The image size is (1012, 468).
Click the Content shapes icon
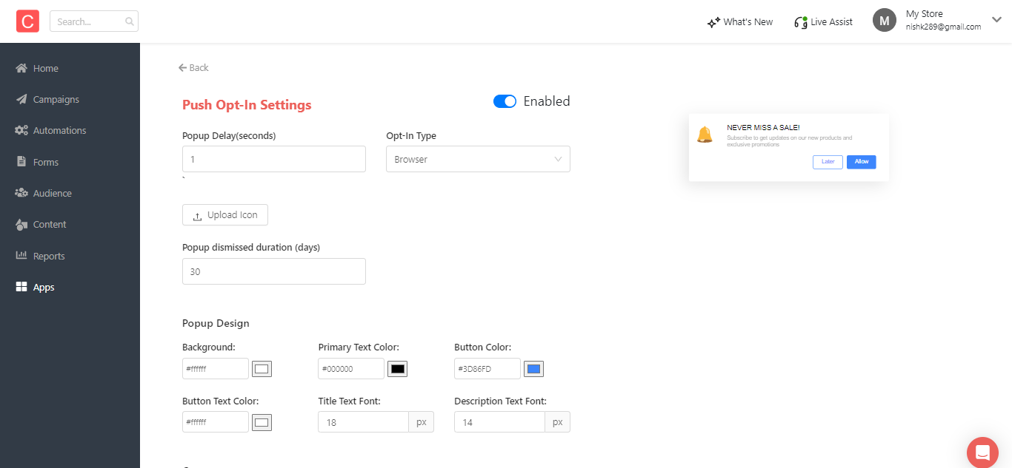click(21, 224)
